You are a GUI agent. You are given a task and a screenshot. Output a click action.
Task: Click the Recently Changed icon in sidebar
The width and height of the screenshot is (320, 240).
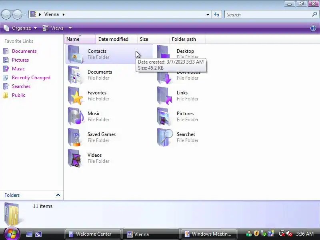[6, 78]
